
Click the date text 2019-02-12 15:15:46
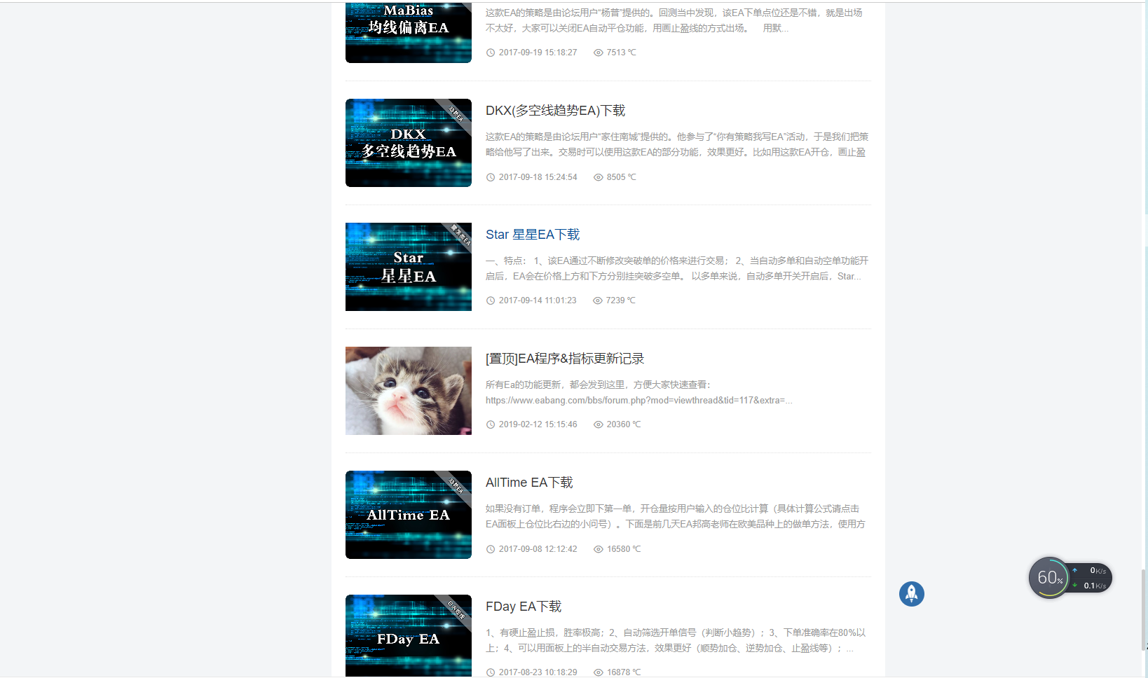(x=538, y=424)
